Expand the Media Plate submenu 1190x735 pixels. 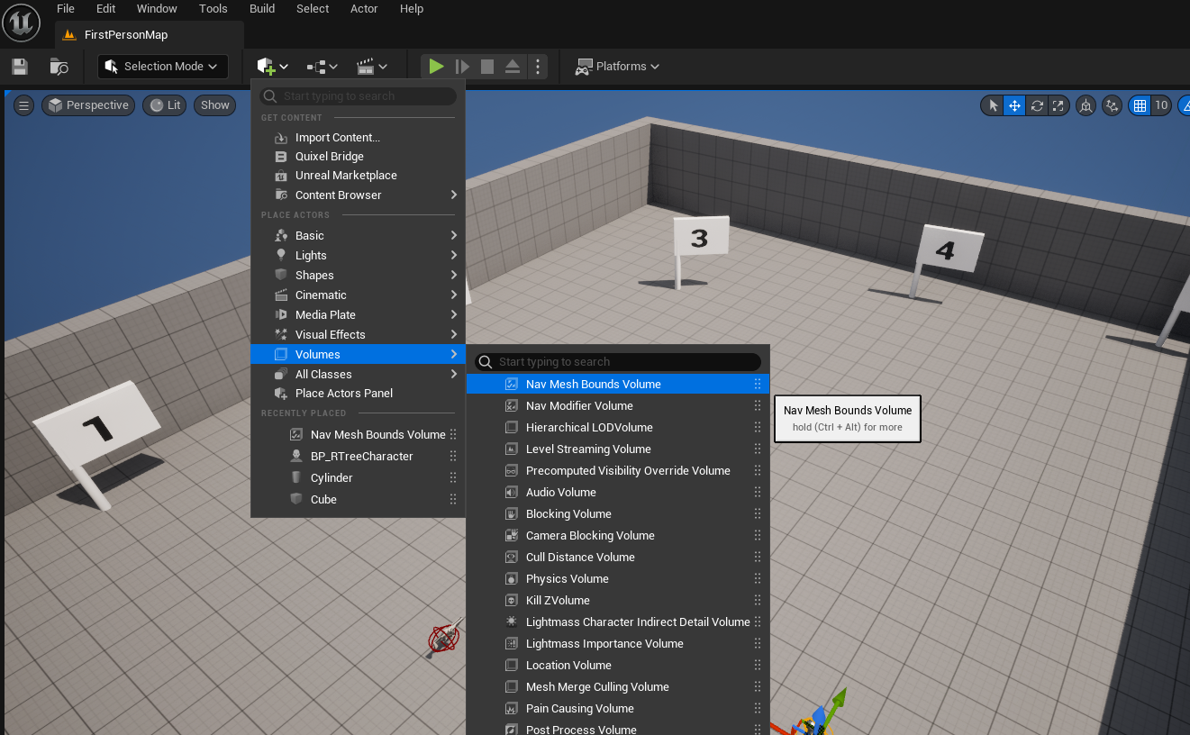358,315
